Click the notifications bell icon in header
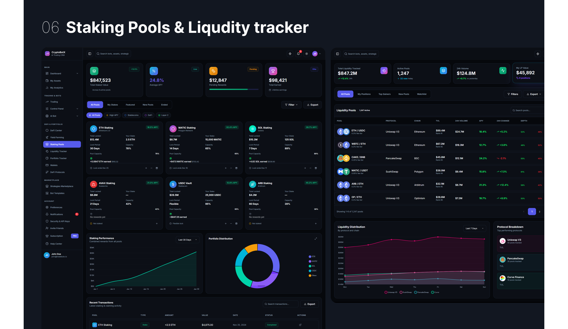The width and height of the screenshot is (568, 329). 298,54
